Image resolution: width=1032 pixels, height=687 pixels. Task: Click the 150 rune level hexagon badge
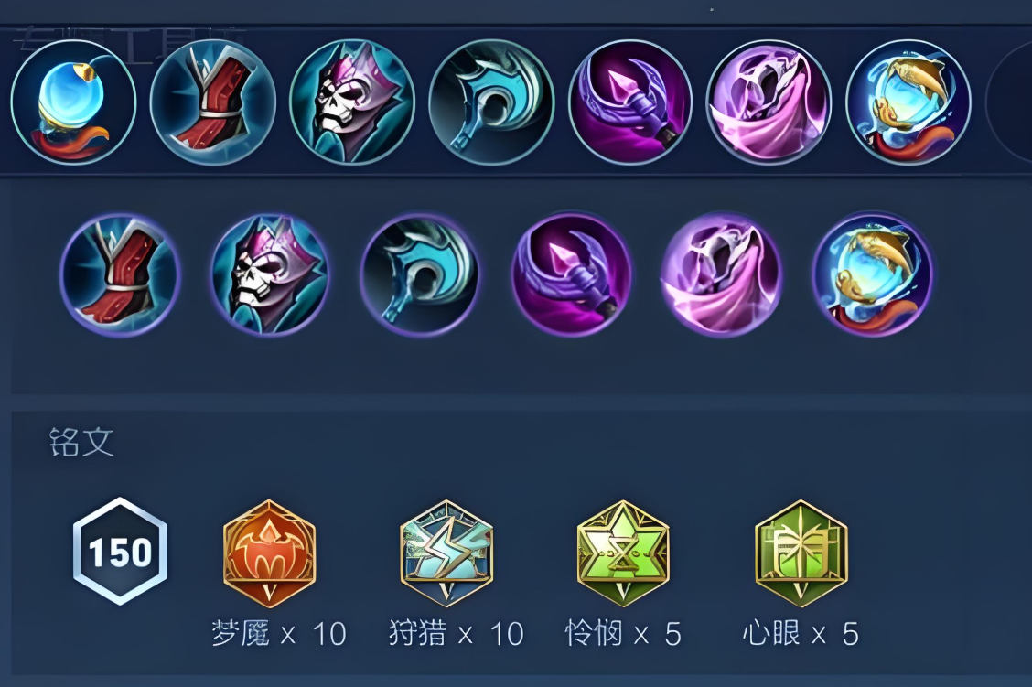[x=120, y=551]
